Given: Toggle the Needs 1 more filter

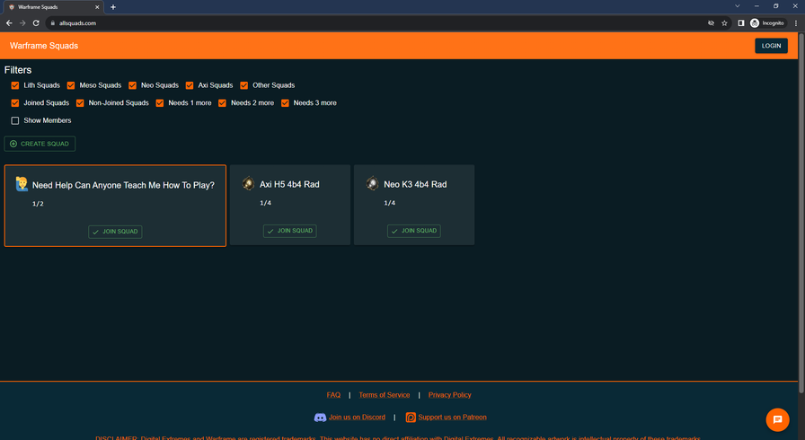Looking at the screenshot, I should tap(160, 103).
